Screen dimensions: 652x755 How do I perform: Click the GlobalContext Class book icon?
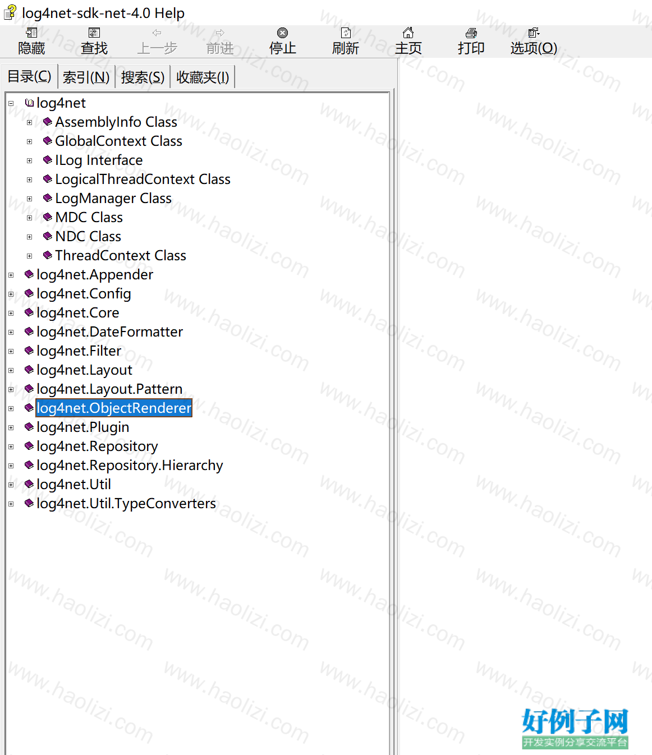(x=48, y=141)
